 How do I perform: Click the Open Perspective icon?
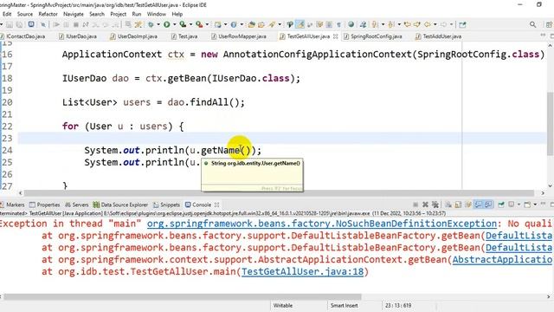tap(549, 24)
